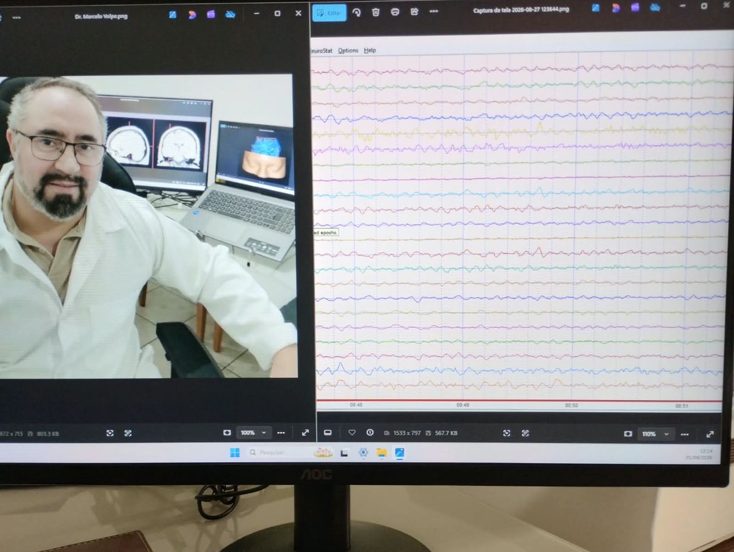Open three-dots menu beside 110% zoom
Image resolution: width=734 pixels, height=552 pixels.
pos(685,434)
